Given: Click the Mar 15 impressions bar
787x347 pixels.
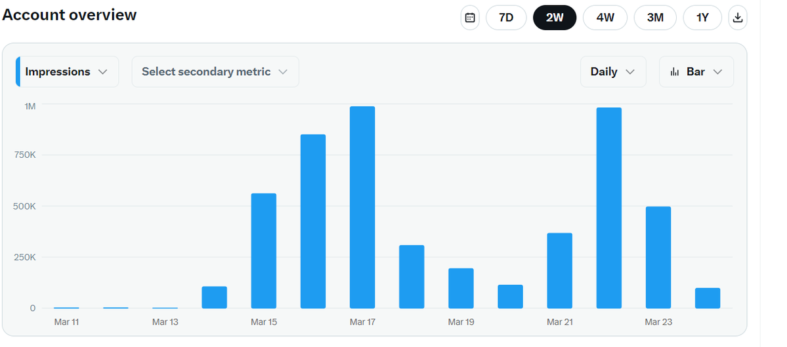Looking at the screenshot, I should tap(263, 251).
